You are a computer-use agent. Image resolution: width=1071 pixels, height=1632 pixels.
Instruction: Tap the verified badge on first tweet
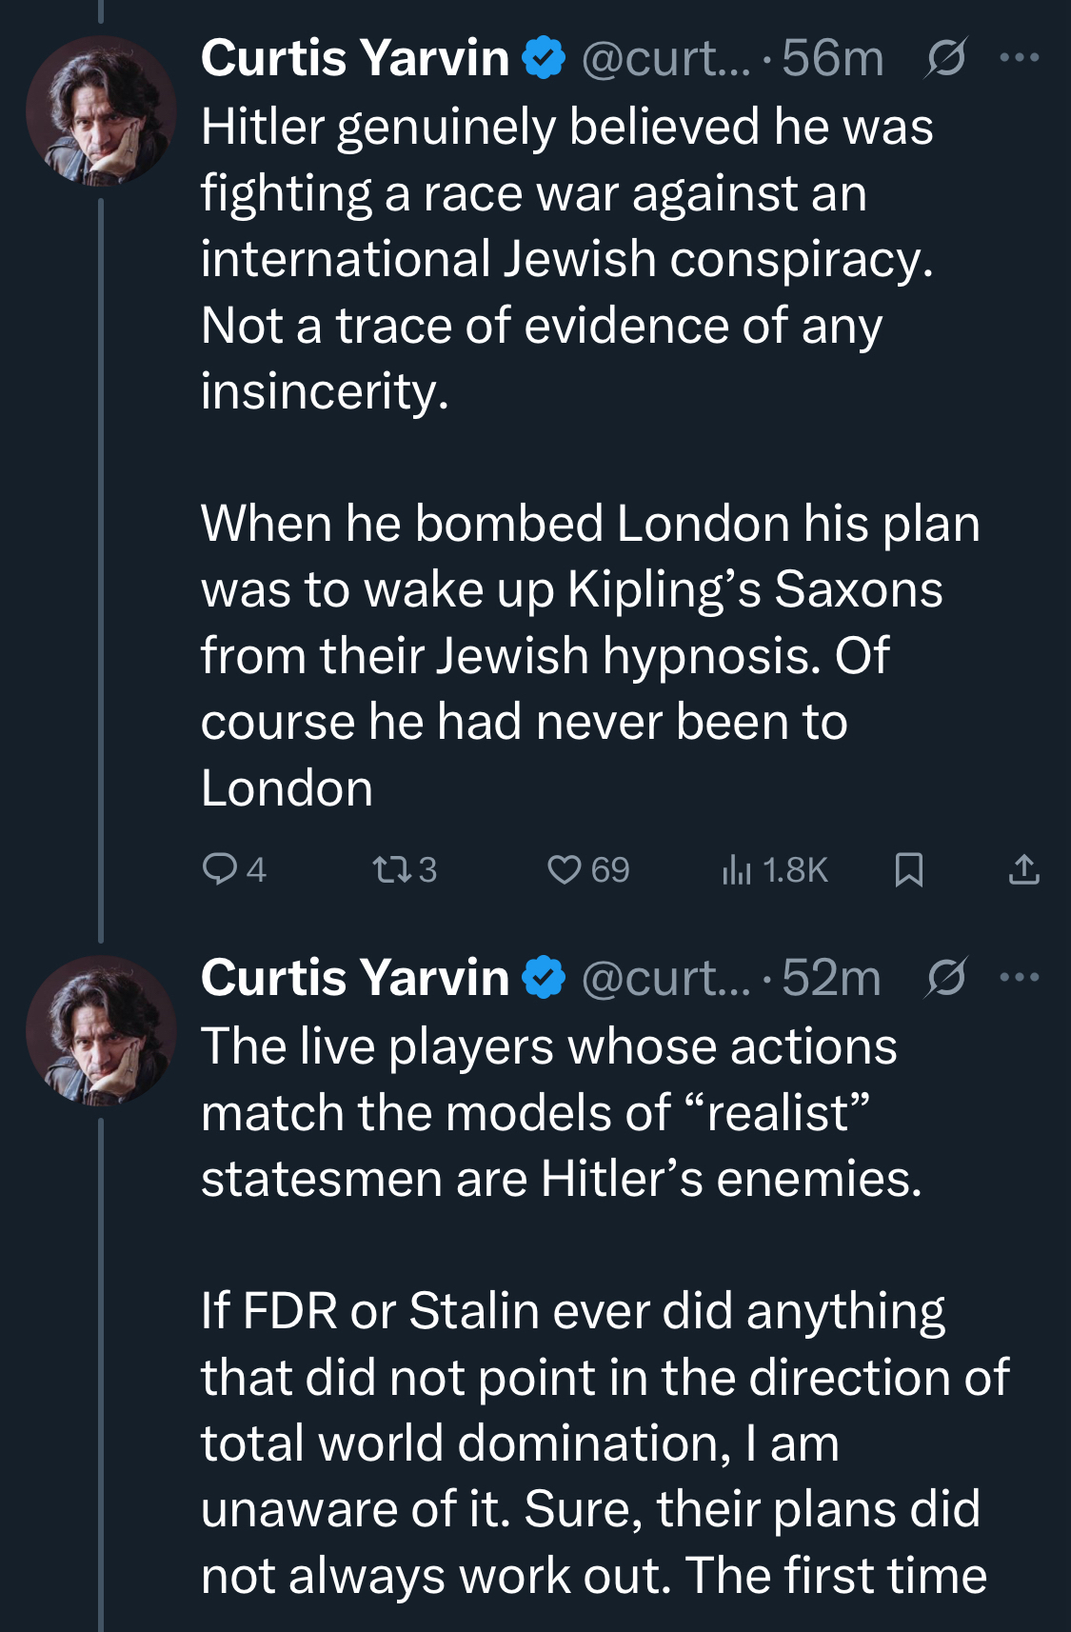pyautogui.click(x=544, y=58)
